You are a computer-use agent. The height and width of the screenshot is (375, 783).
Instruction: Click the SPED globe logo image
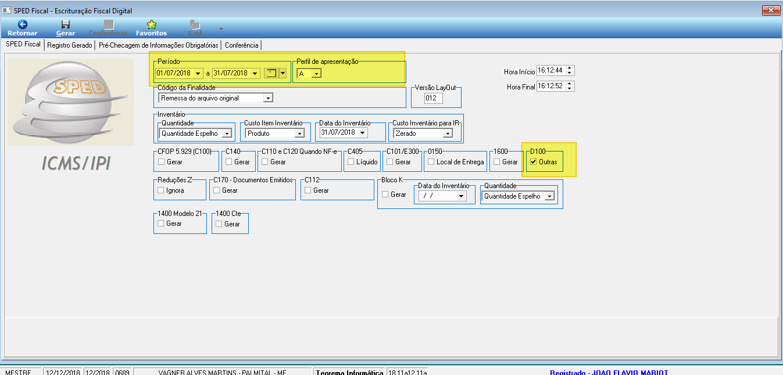[71, 102]
